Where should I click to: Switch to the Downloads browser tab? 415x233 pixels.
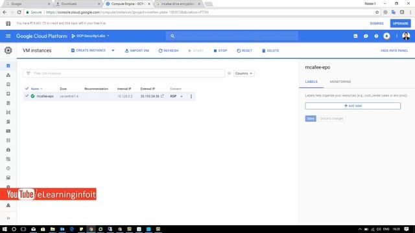point(77,4)
